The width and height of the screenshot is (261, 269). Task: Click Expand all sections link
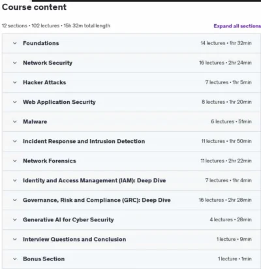tap(237, 26)
